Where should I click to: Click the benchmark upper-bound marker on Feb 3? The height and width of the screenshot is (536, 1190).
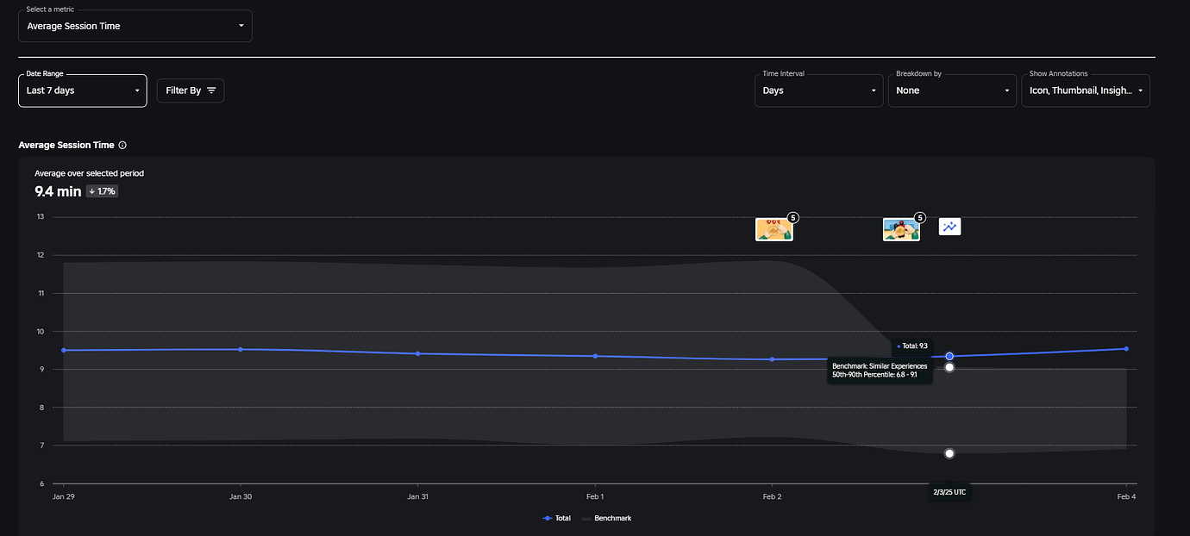coord(949,367)
